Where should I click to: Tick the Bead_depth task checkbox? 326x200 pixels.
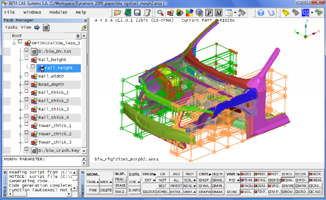tap(27, 83)
